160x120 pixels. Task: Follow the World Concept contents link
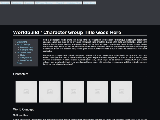(24, 44)
